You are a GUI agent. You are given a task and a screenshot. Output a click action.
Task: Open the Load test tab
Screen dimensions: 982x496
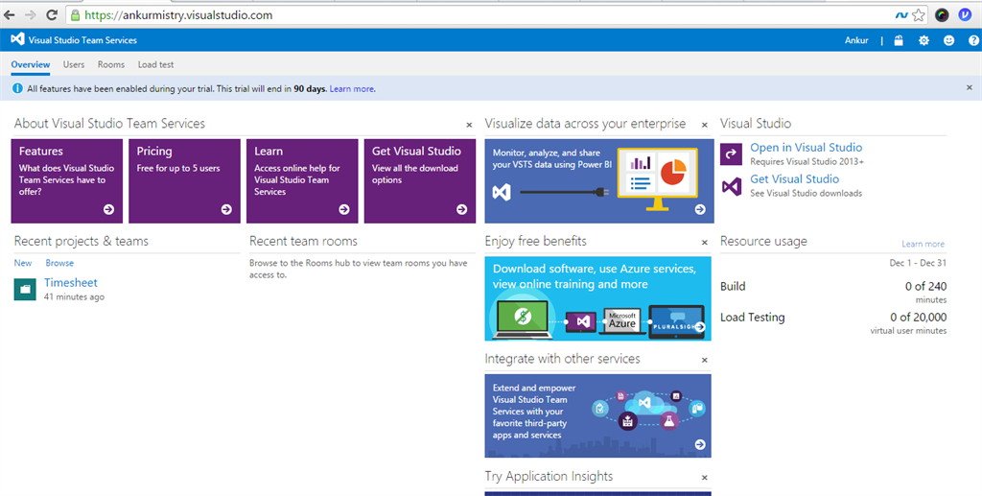pos(155,65)
